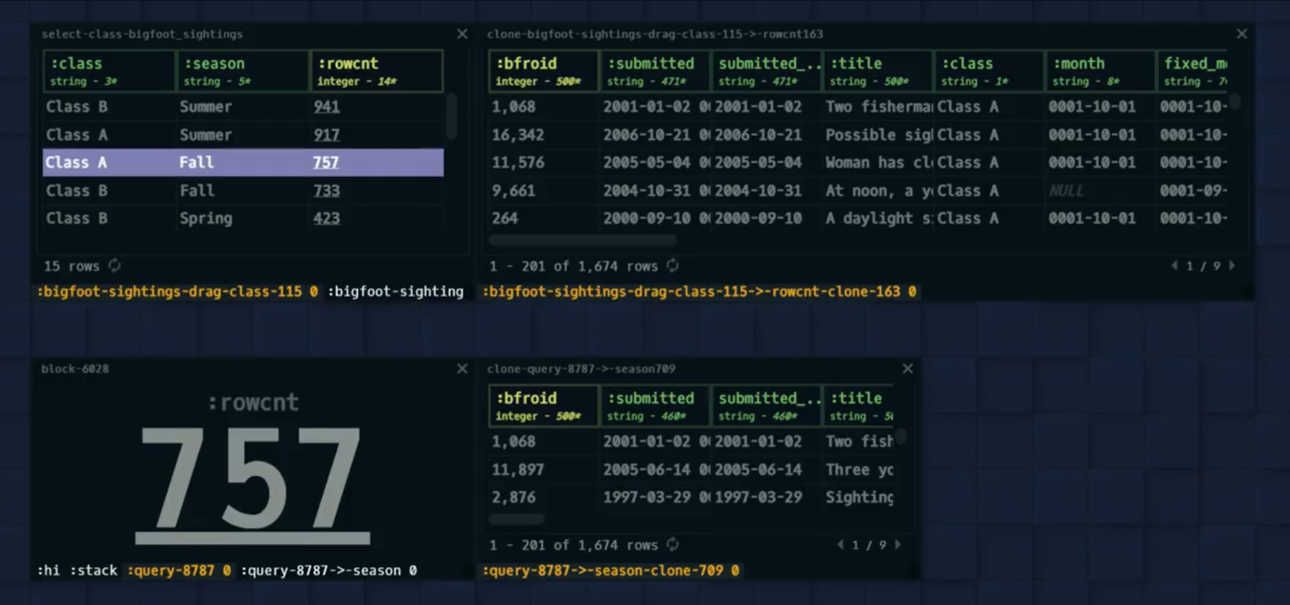Close the clone-query-8787->-season709 panel
Screen dimensions: 1290x605
[908, 369]
